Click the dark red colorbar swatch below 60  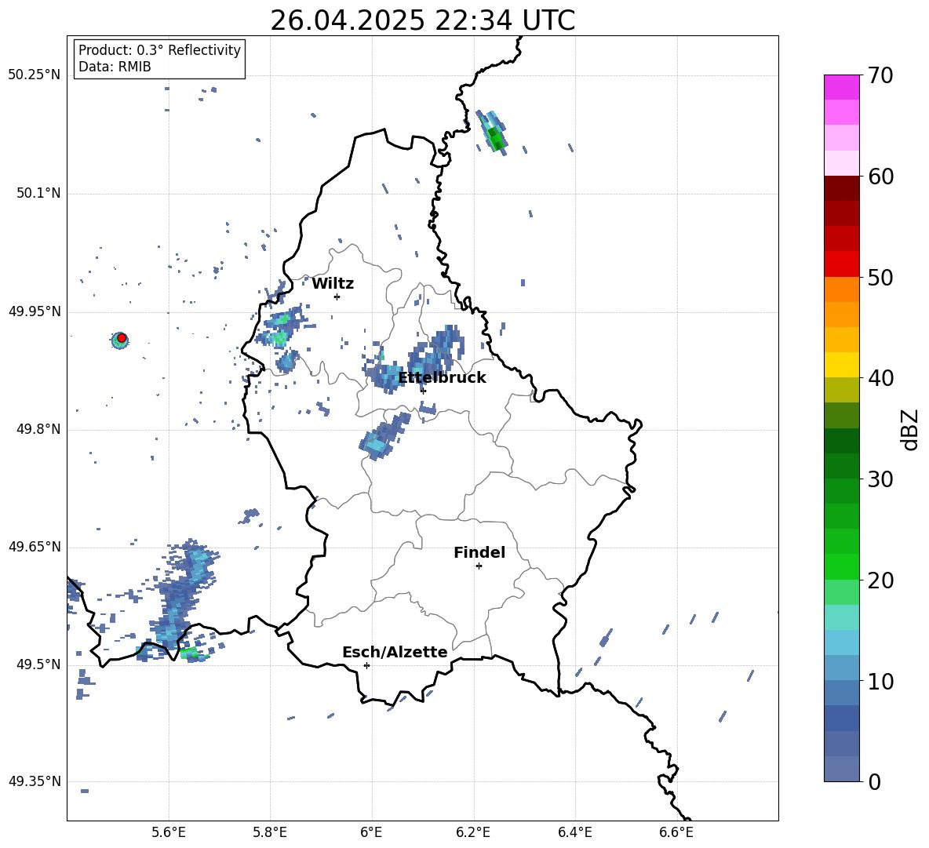tap(841, 188)
